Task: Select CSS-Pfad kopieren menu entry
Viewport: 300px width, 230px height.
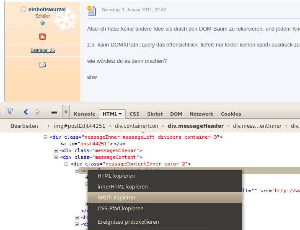Action: pos(120,208)
